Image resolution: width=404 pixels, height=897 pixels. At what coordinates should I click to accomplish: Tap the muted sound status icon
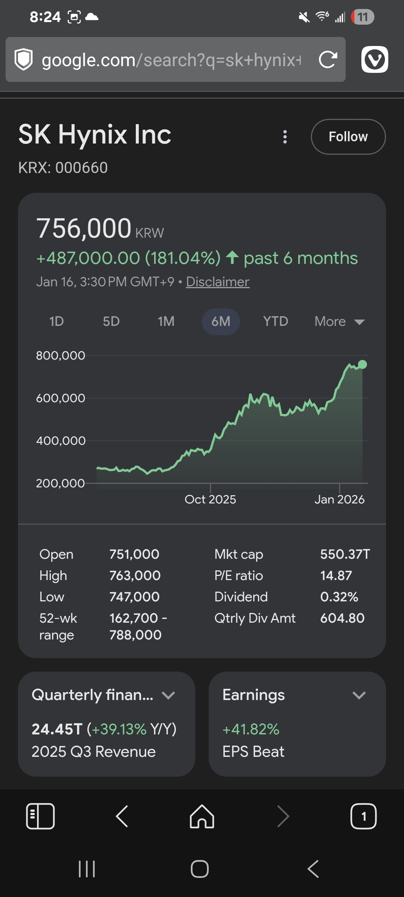click(x=304, y=17)
